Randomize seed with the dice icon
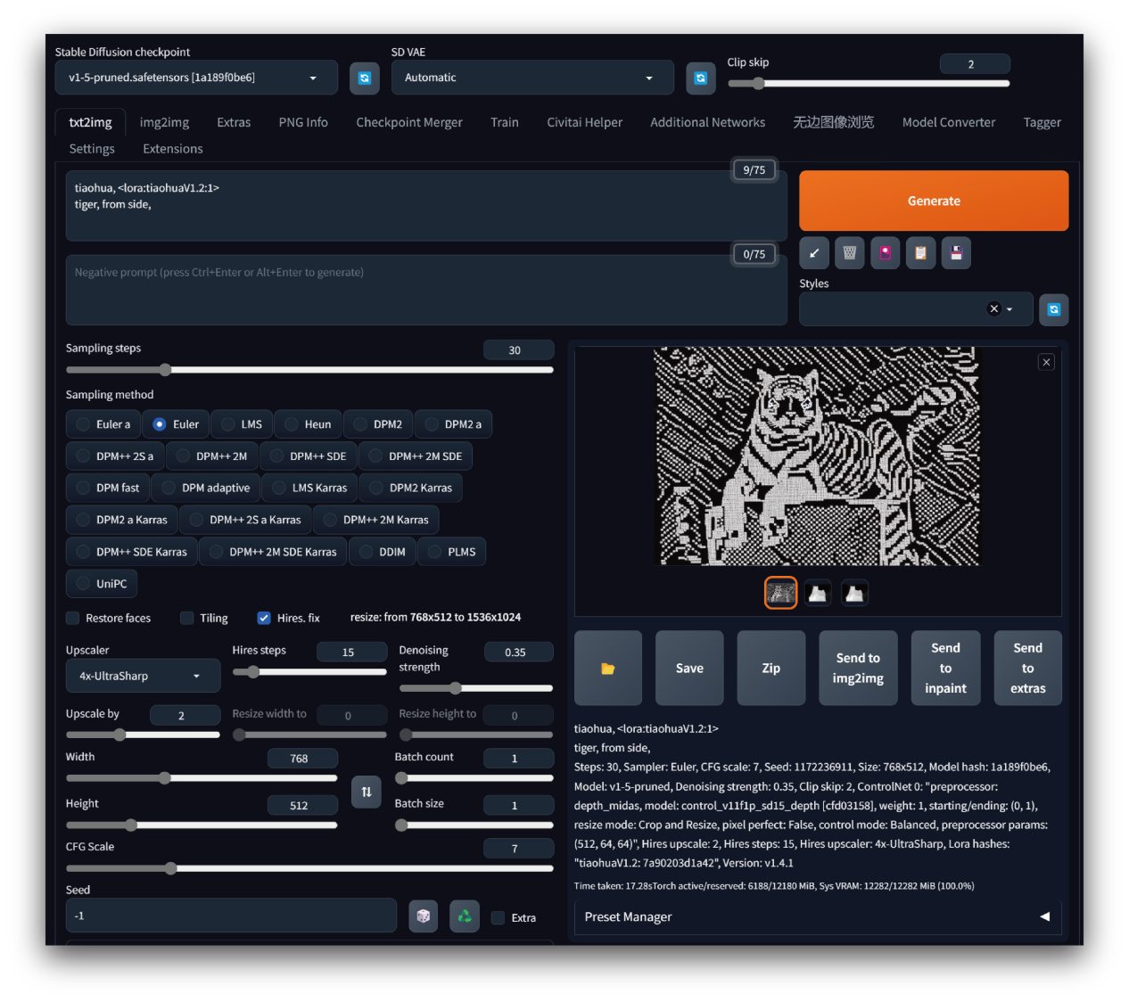Viewport: 1129px width, 1002px height. (x=423, y=916)
